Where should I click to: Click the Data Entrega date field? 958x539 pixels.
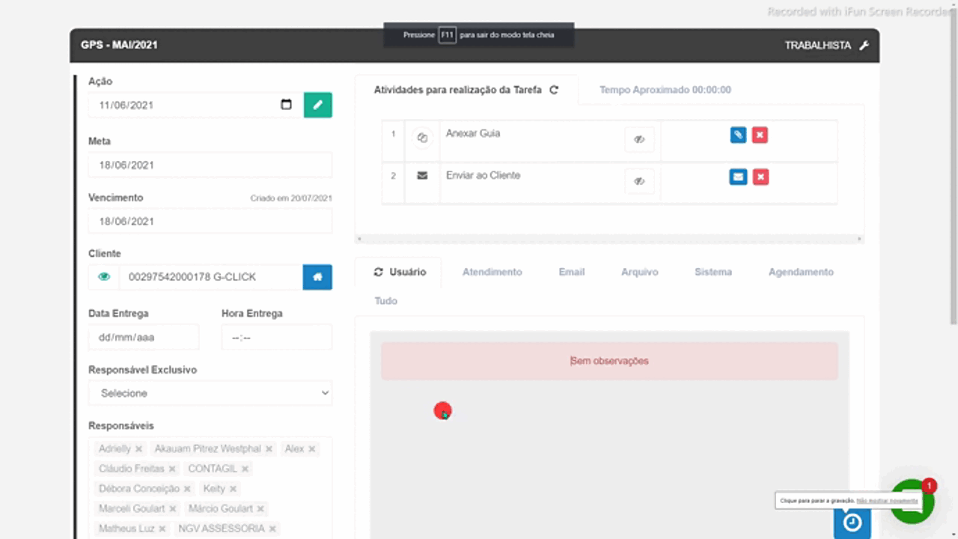click(144, 338)
